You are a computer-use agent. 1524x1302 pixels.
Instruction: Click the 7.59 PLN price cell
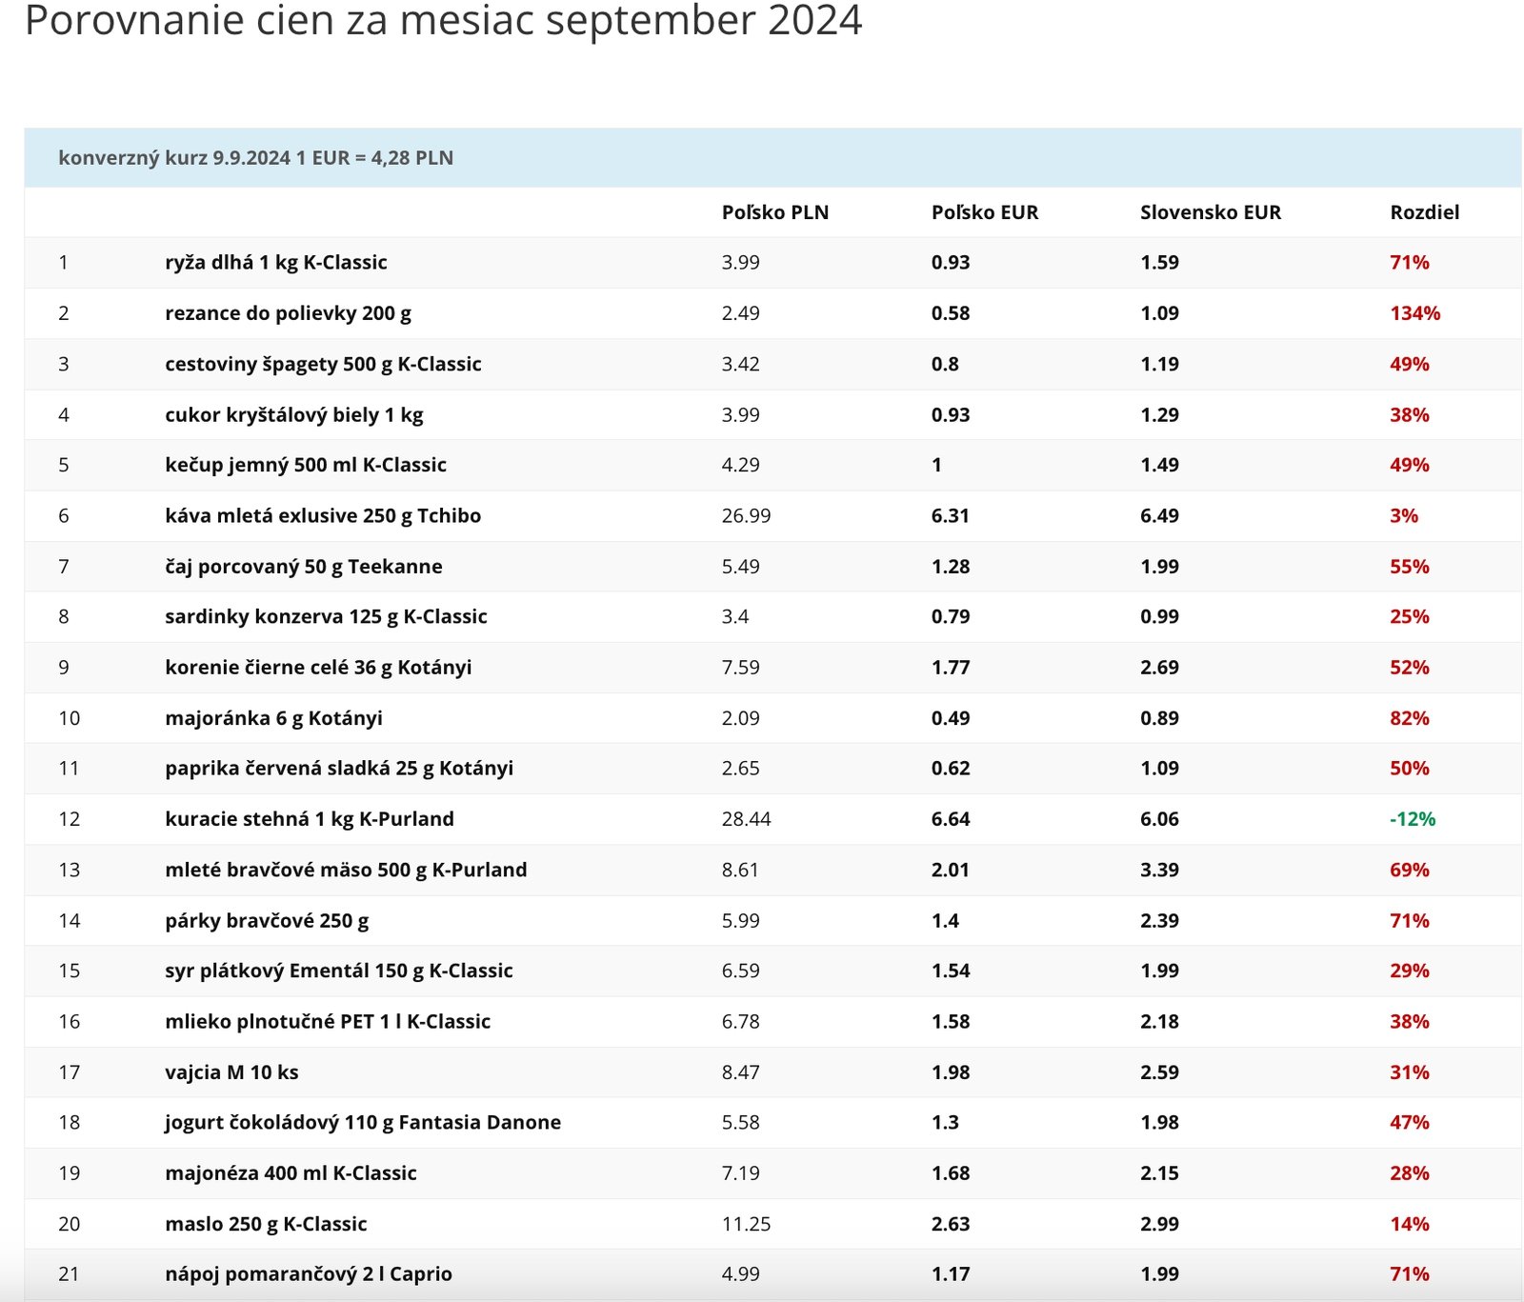(x=741, y=668)
